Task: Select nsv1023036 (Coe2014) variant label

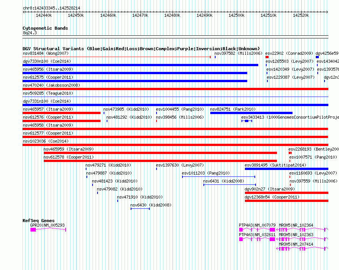Action: click(x=46, y=141)
